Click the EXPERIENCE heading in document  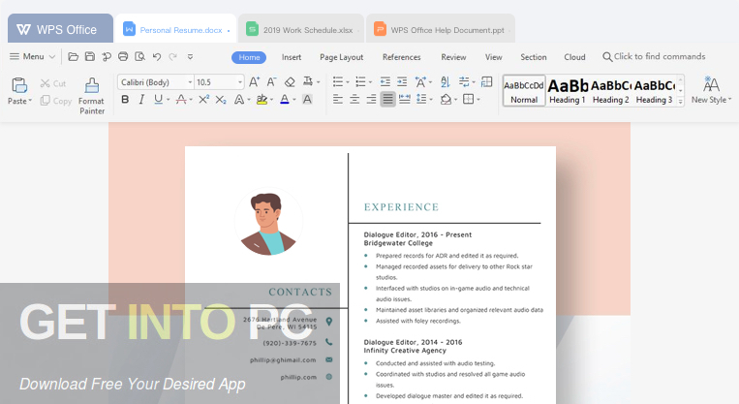point(401,207)
